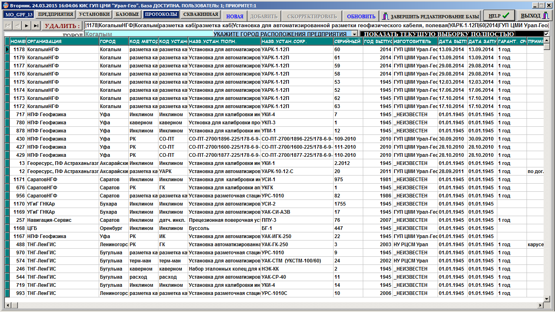Go to first record navigation arrow
Screen dimensions: 555x312
pyautogui.click(x=8, y=26)
